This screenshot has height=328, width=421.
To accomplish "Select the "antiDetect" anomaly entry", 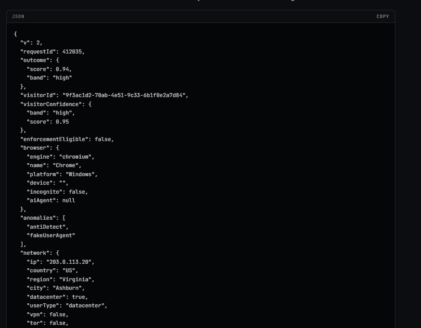I will [x=46, y=227].
